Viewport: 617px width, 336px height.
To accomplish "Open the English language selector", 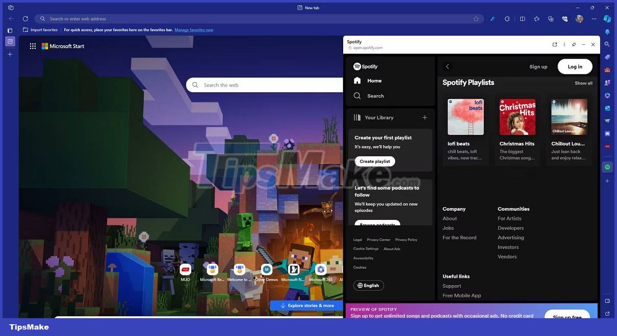I will coord(368,285).
